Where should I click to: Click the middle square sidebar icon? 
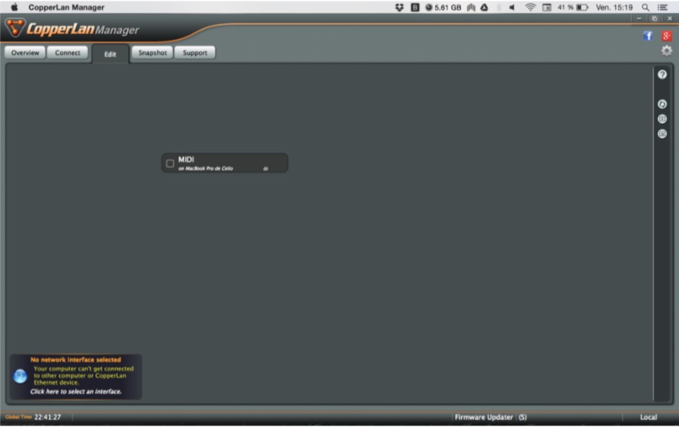tap(662, 118)
